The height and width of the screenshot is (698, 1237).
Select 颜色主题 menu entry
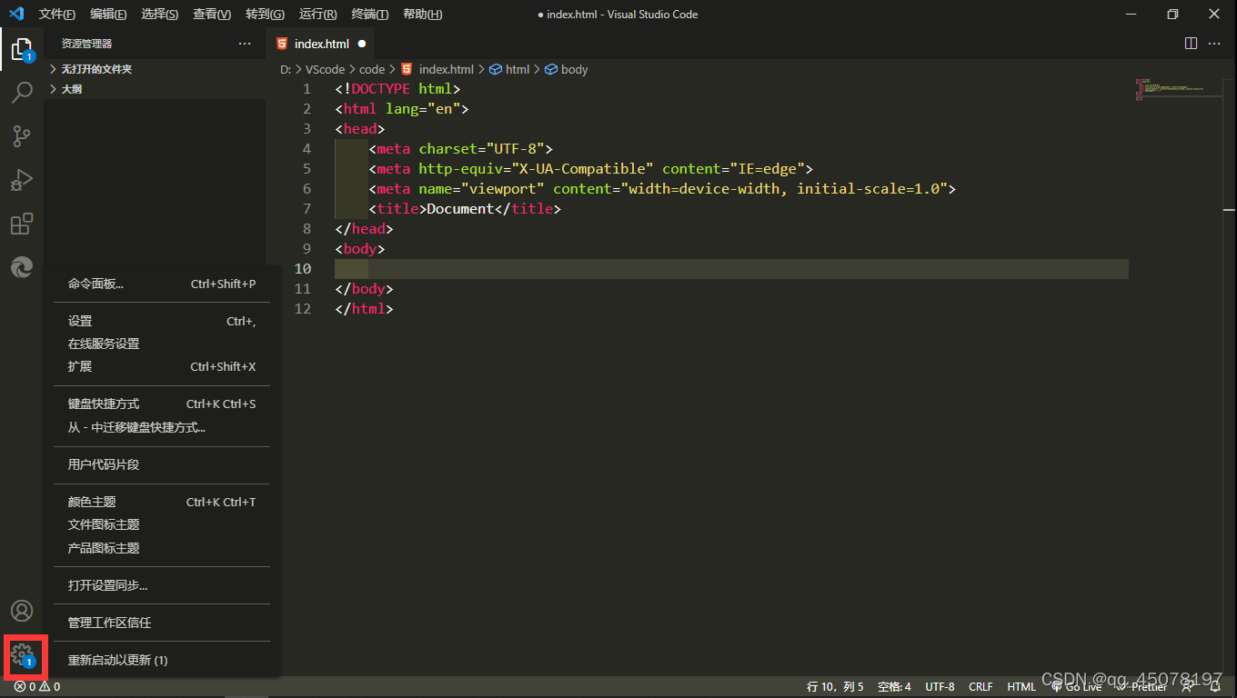click(162, 502)
